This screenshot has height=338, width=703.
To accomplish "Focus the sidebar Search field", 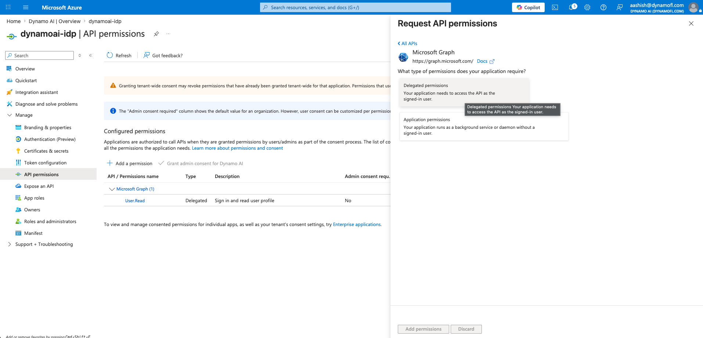I will coord(40,55).
